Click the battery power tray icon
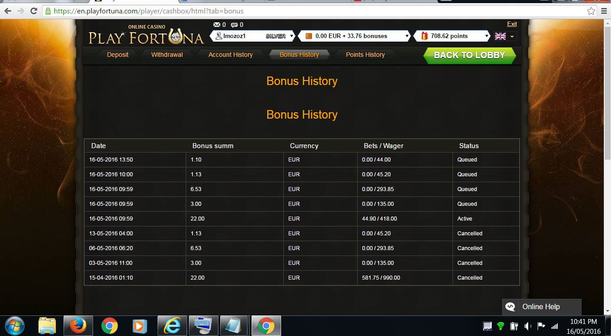 pyautogui.click(x=514, y=326)
